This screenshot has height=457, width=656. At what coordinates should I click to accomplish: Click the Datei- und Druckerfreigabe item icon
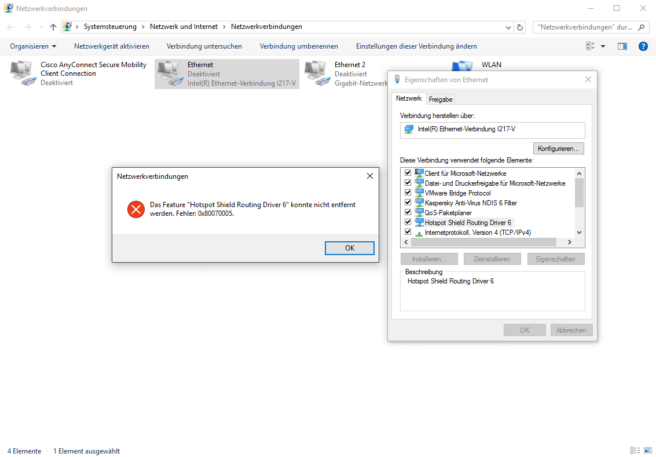tap(419, 183)
